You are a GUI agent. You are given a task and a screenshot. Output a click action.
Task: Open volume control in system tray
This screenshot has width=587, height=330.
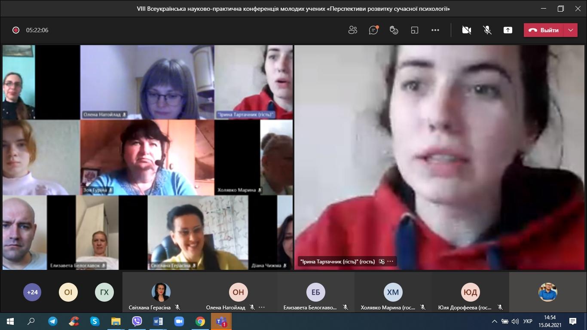pos(515,321)
